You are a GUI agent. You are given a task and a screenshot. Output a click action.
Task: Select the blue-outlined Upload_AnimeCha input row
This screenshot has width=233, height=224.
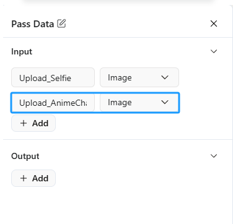[x=95, y=103]
